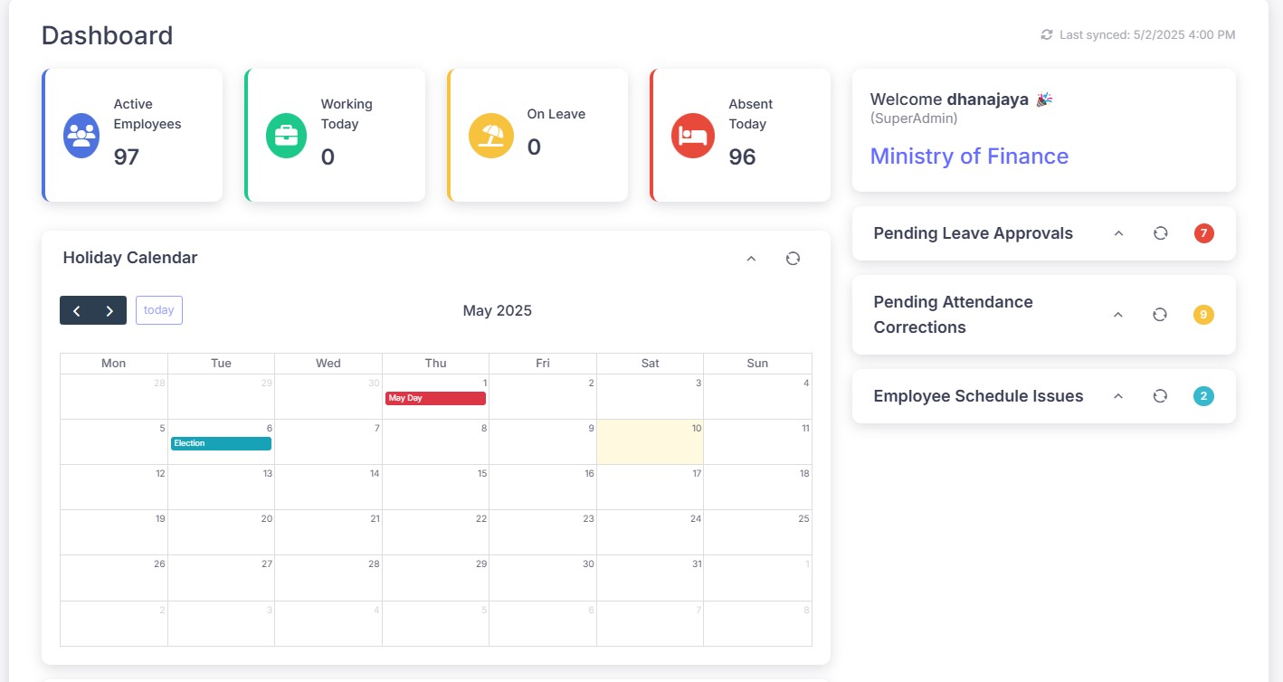The width and height of the screenshot is (1283, 682).
Task: Collapse the Employee Schedule Issues section
Action: pos(1117,395)
